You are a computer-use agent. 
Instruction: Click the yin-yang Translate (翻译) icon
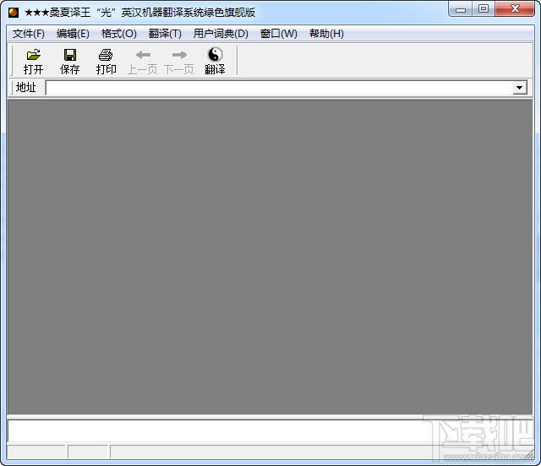point(215,55)
